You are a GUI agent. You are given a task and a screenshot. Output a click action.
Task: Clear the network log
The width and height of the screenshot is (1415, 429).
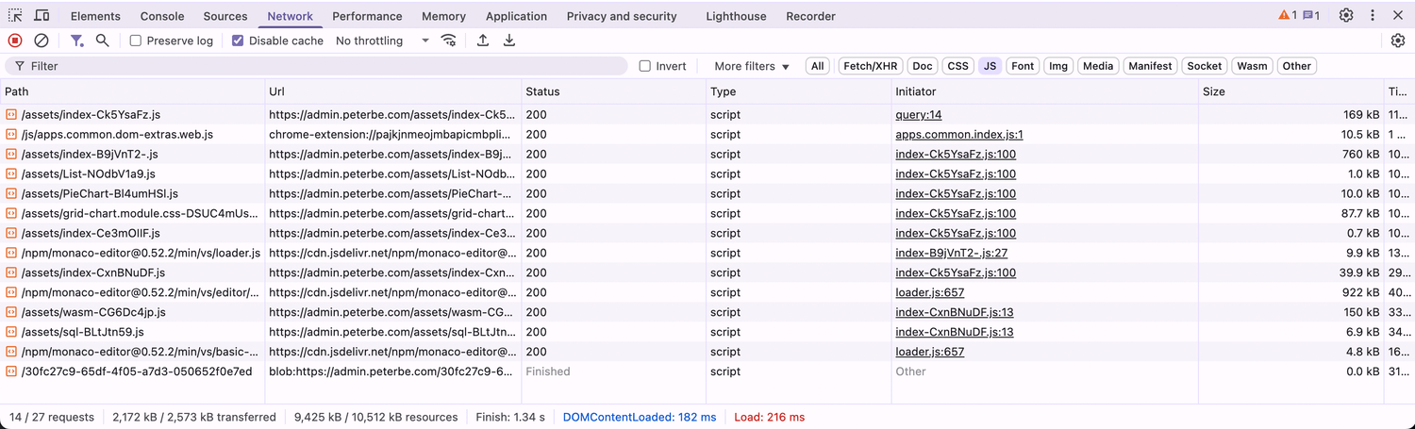[x=42, y=41]
